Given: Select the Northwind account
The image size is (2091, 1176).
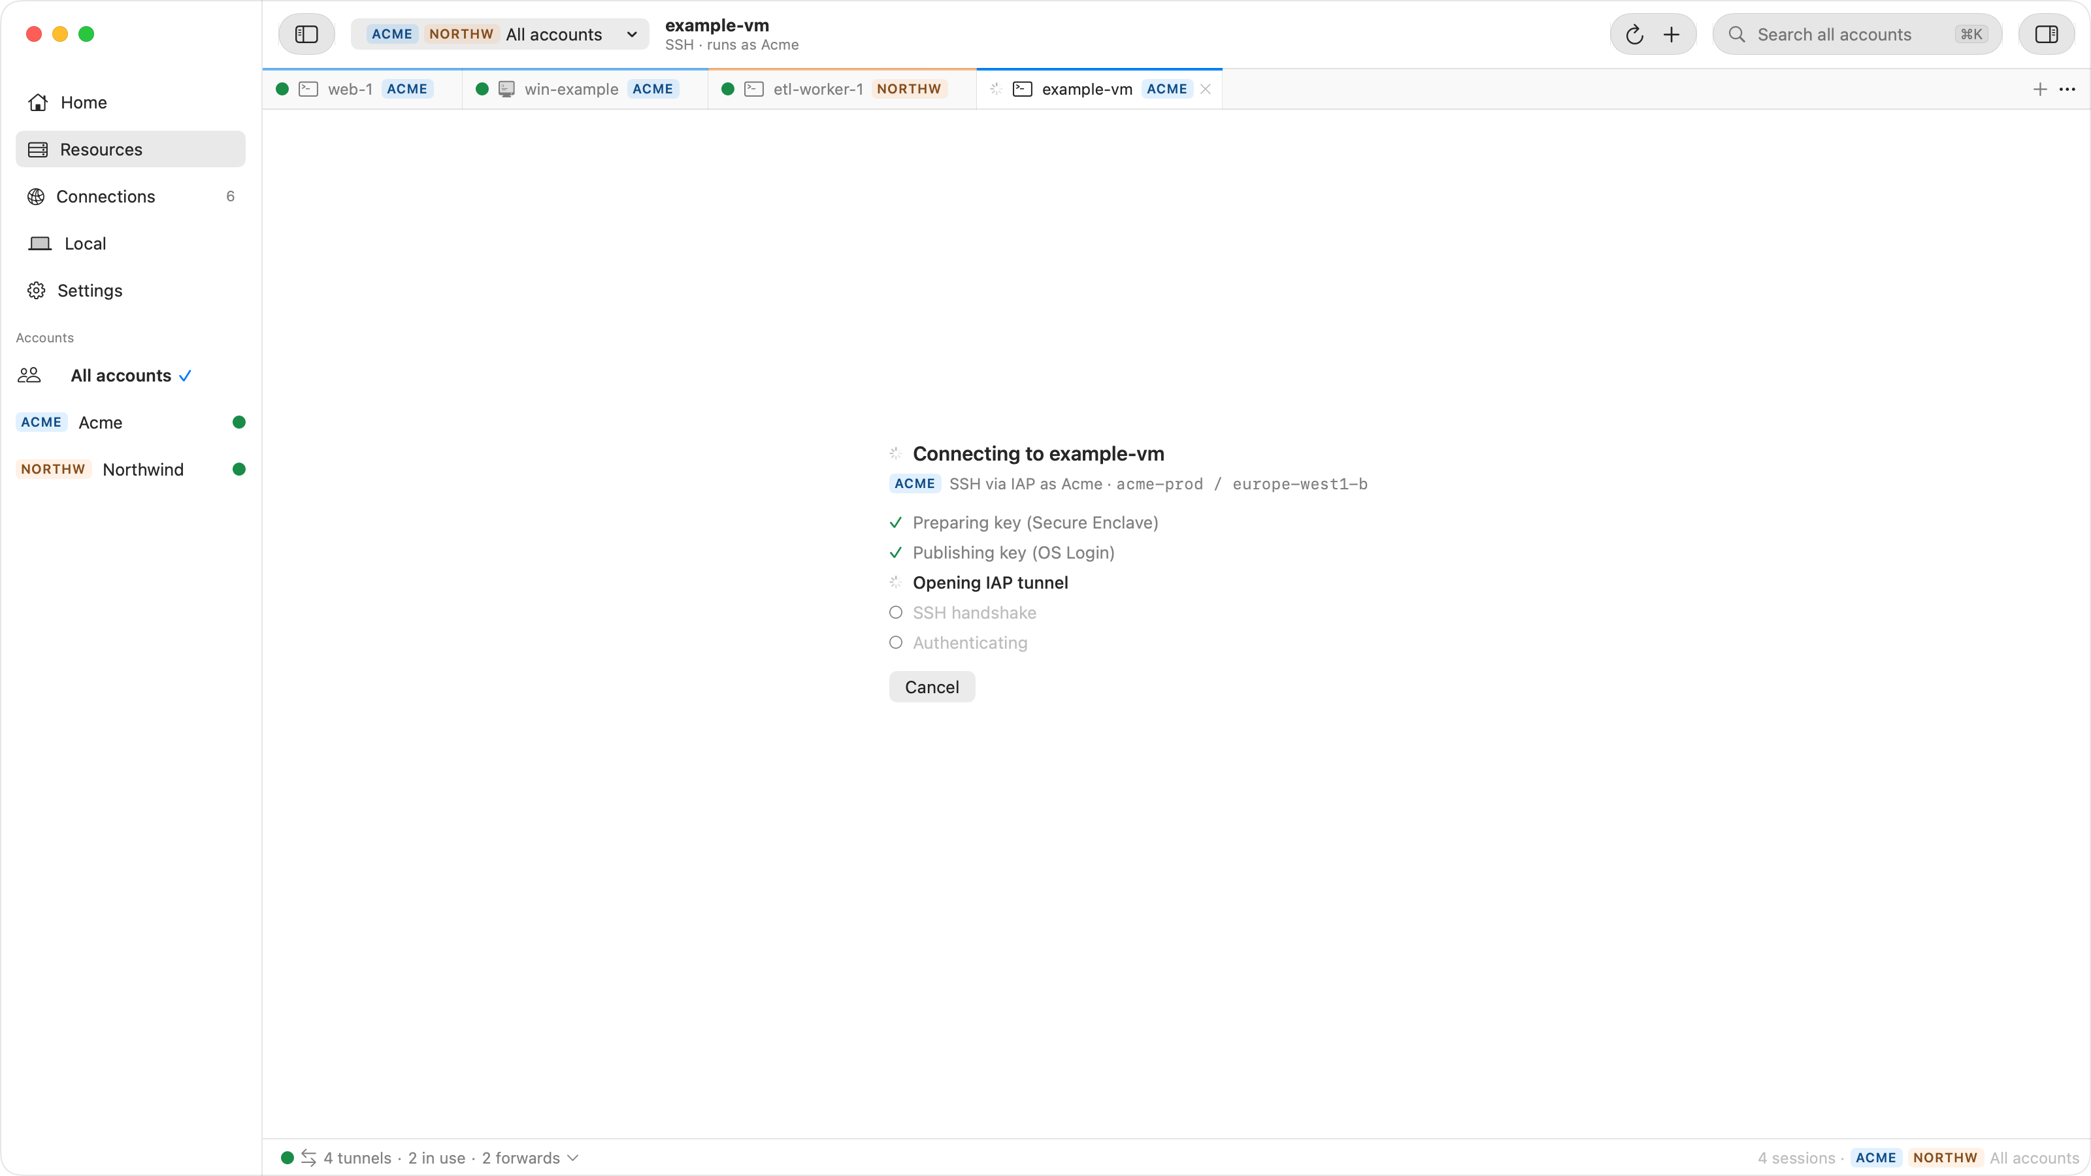Looking at the screenshot, I should coord(130,470).
